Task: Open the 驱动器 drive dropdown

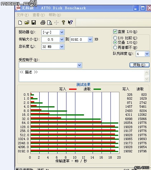Action: click(x=62, y=32)
